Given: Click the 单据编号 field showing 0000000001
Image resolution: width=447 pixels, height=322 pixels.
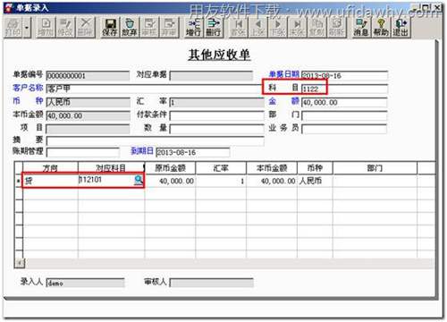Looking at the screenshot, I should tap(88, 76).
